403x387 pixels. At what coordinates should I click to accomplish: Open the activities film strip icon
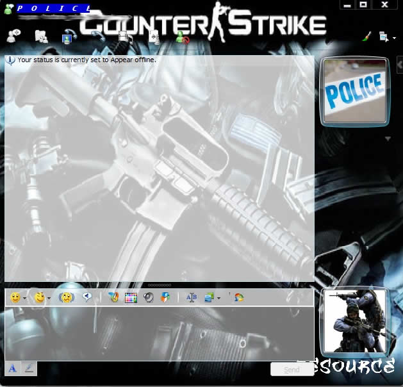[126, 37]
